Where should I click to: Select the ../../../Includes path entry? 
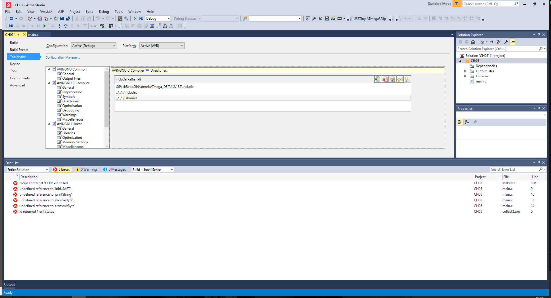(x=263, y=92)
